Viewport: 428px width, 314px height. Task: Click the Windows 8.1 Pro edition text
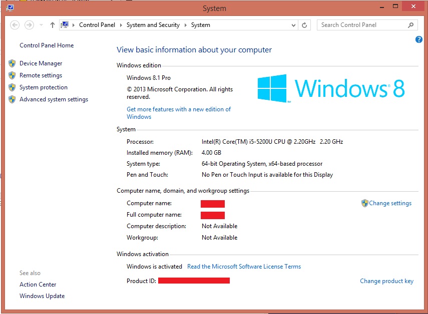pos(149,78)
